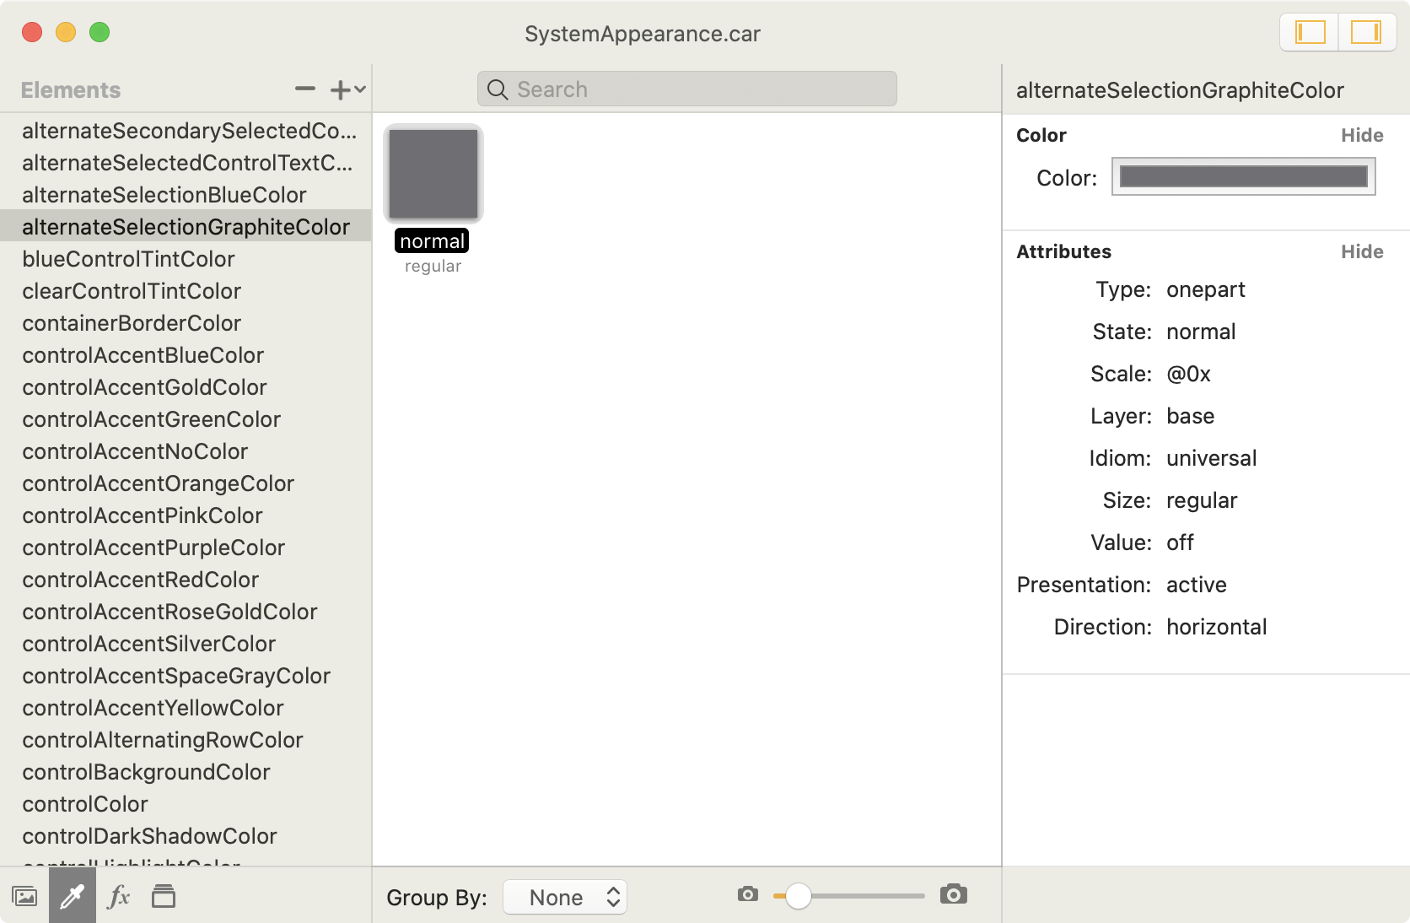
Task: Open the Group By None dropdown
Action: 565,897
